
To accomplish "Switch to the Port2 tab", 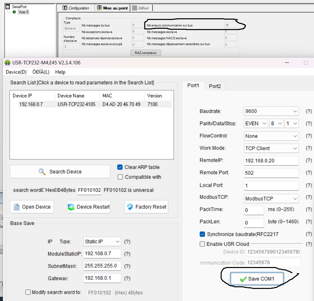I will click(215, 86).
